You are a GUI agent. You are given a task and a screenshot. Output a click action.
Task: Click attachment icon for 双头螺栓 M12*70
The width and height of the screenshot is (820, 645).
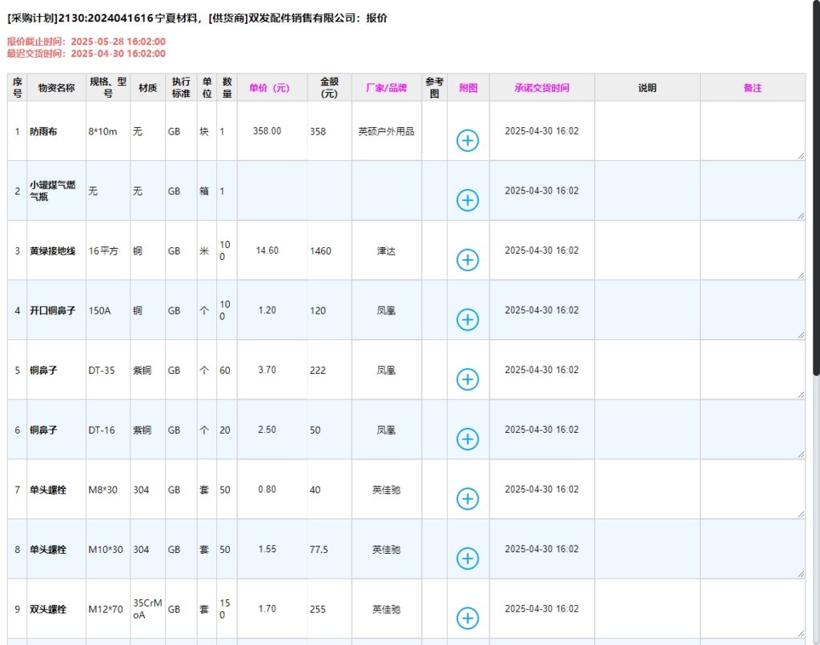tap(468, 618)
